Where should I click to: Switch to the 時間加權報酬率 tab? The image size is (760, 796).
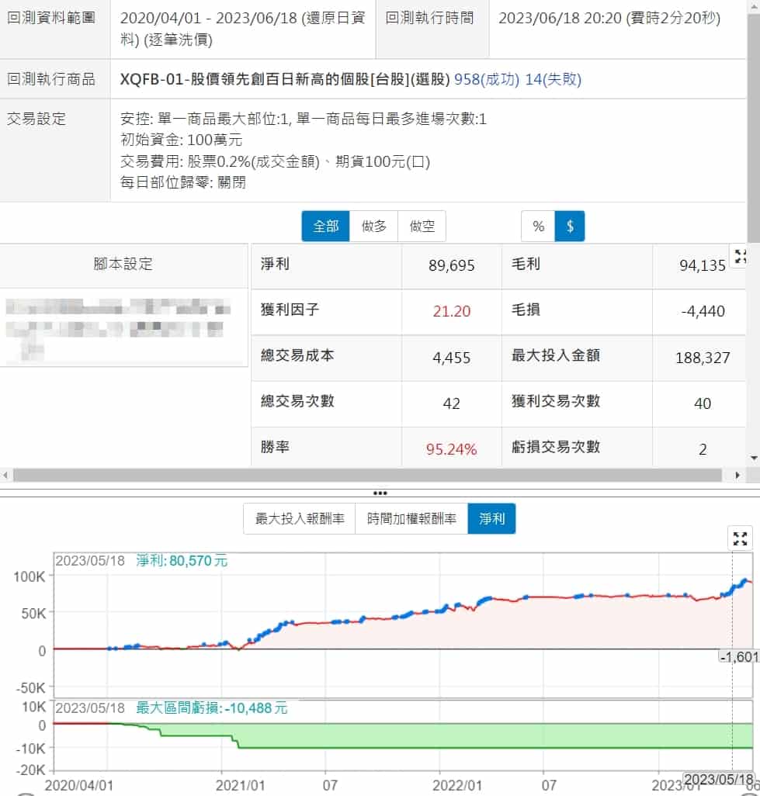(411, 519)
